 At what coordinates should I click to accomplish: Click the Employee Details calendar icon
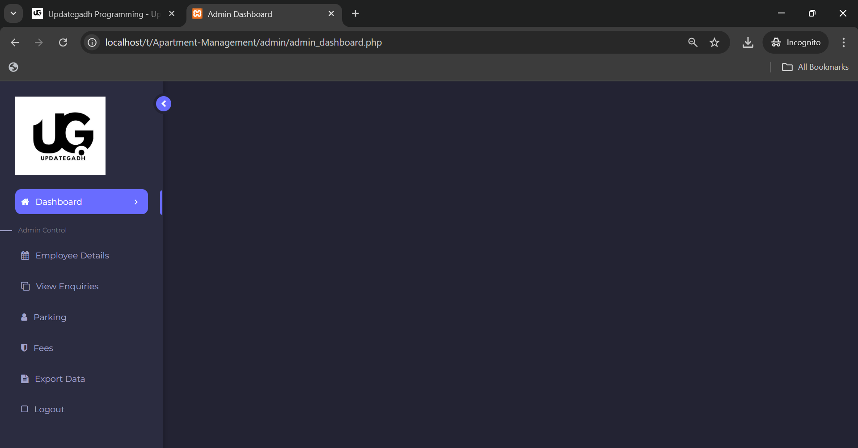click(x=25, y=255)
